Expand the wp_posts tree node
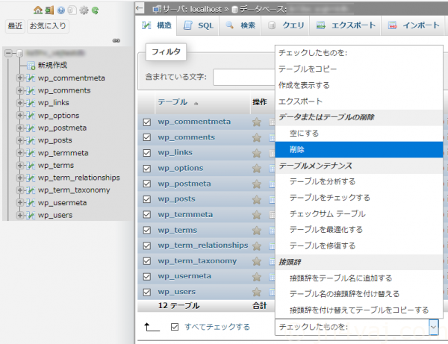The image size is (448, 344). pyautogui.click(x=20, y=140)
